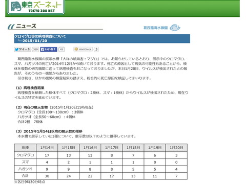Click the 合計 row label in table

pyautogui.click(x=25, y=176)
